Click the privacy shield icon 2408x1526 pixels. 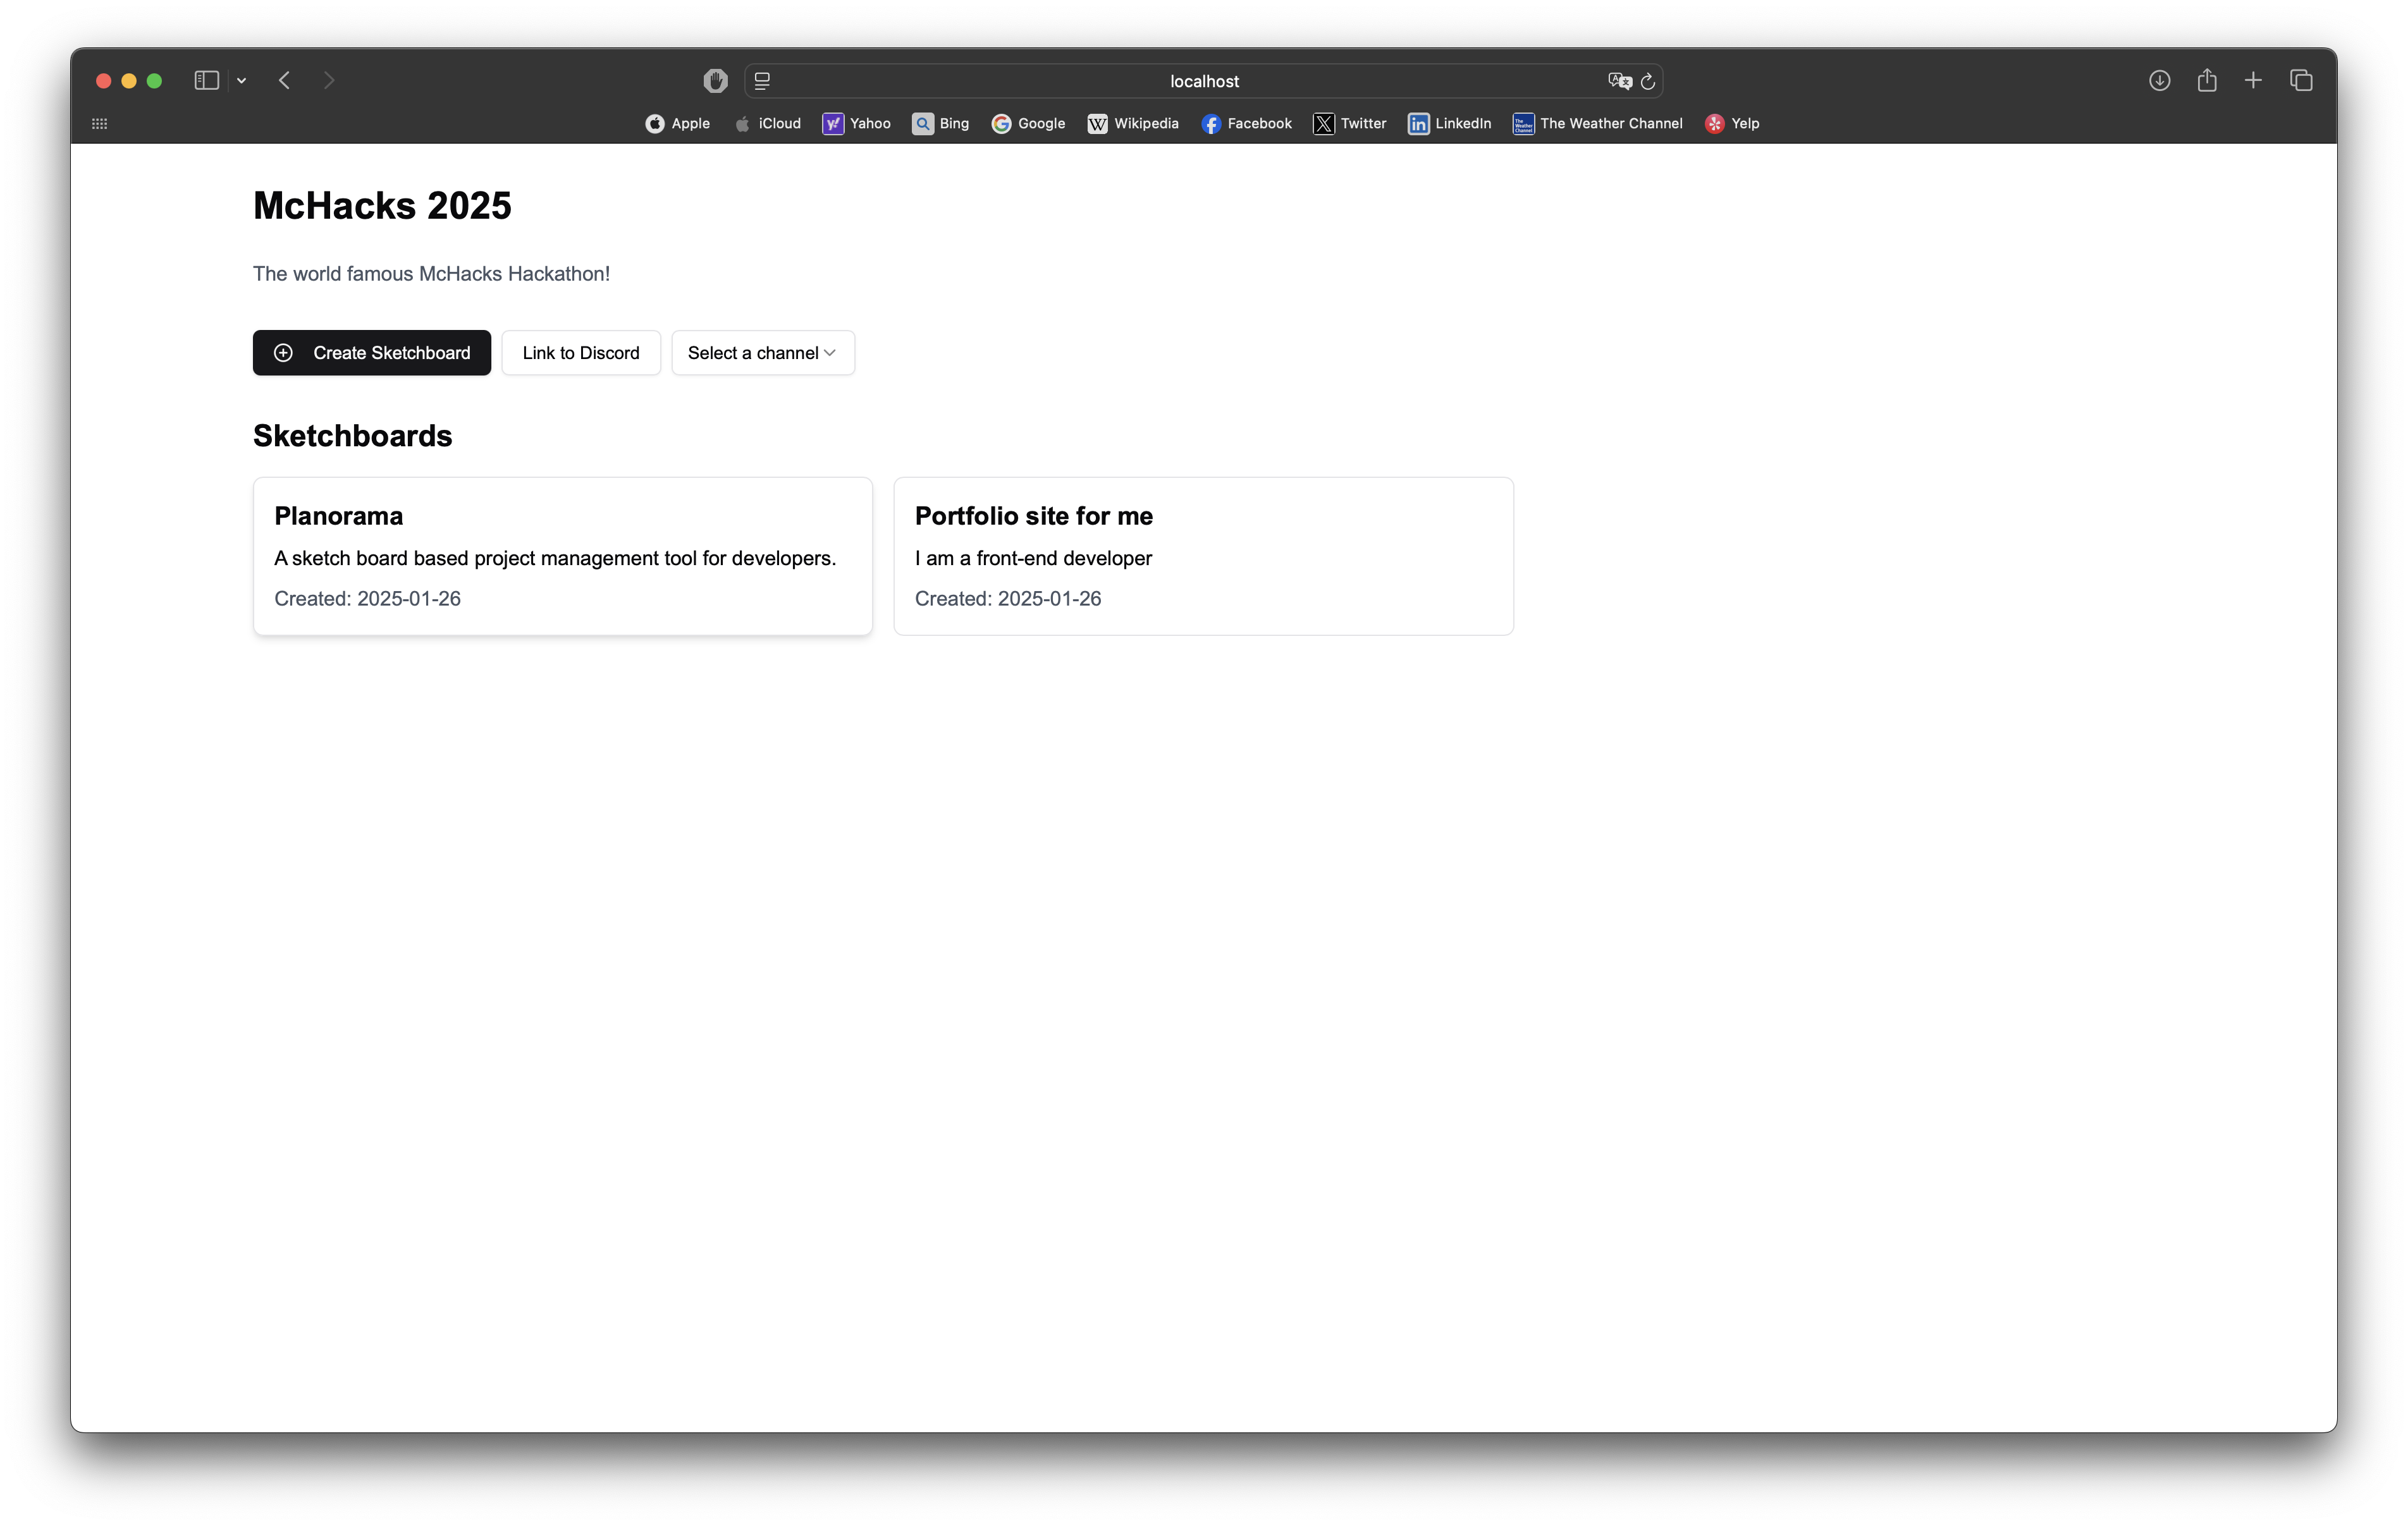(x=715, y=81)
